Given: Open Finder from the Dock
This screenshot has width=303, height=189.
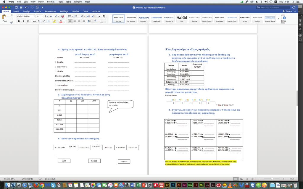Looking at the screenshot, I should [x=7, y=185].
